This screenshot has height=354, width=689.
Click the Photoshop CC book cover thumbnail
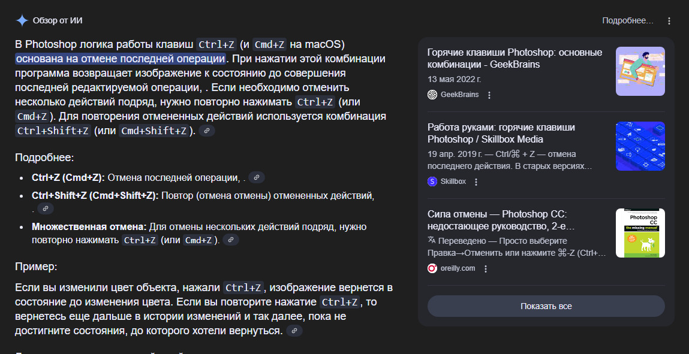(640, 233)
